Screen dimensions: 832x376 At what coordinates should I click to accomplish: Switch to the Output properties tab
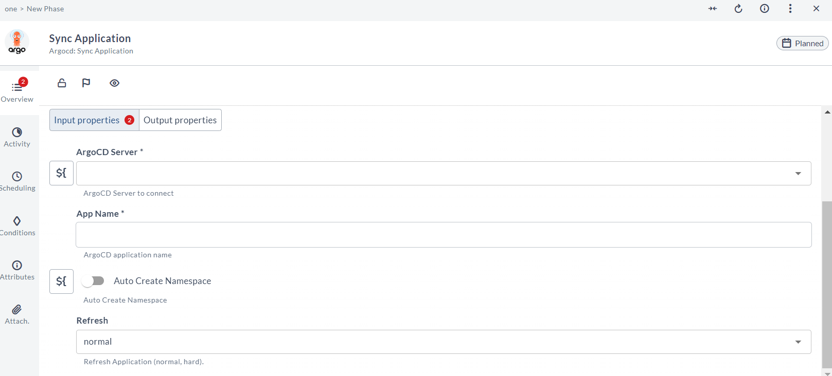[x=180, y=120]
